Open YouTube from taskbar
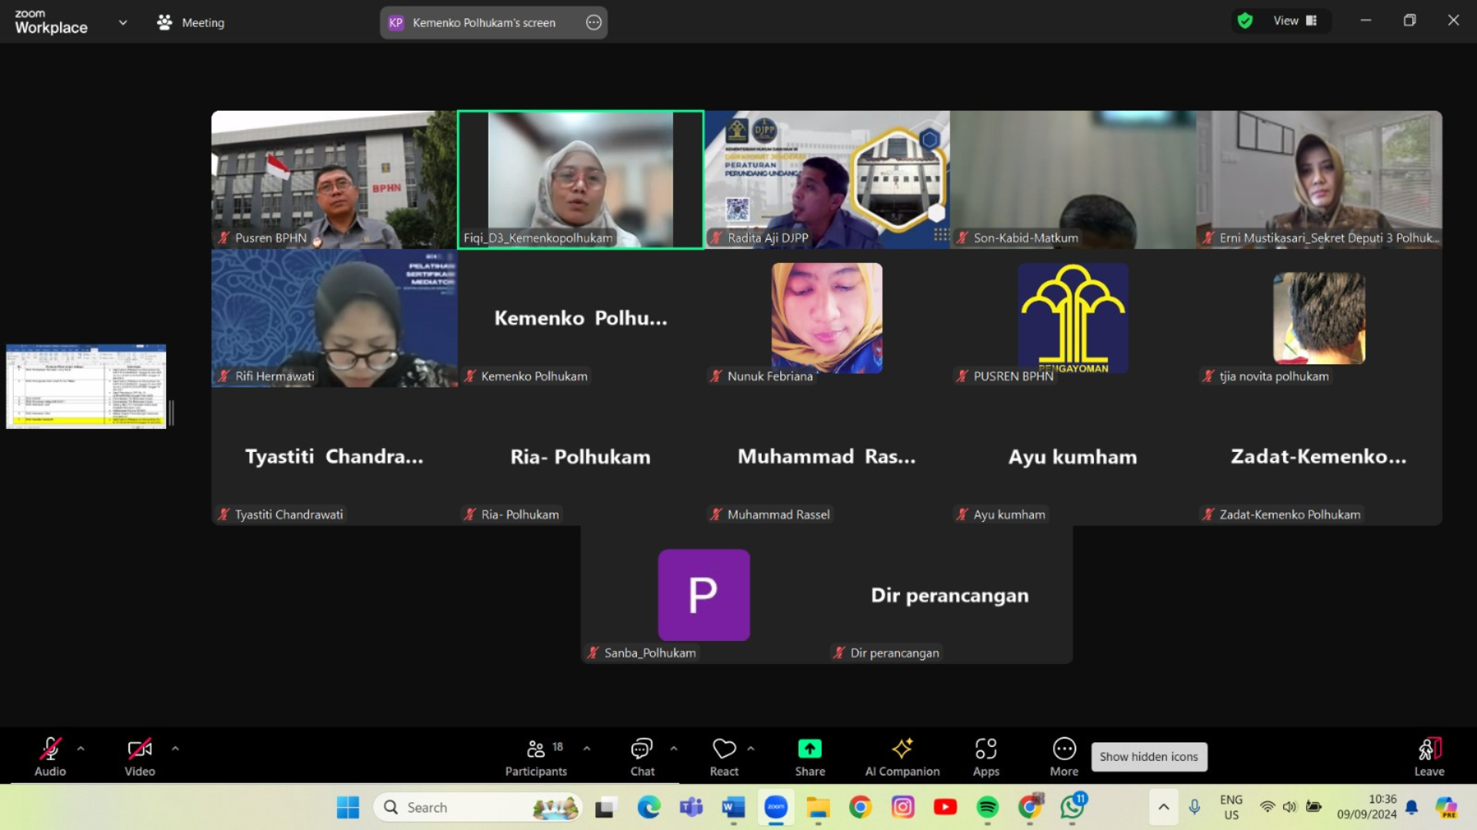Image resolution: width=1477 pixels, height=830 pixels. point(945,807)
